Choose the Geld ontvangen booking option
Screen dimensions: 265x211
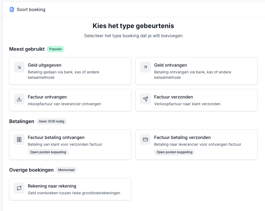point(196,71)
